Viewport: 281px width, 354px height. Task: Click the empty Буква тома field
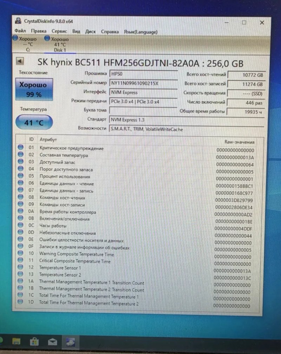pyautogui.click(x=143, y=110)
